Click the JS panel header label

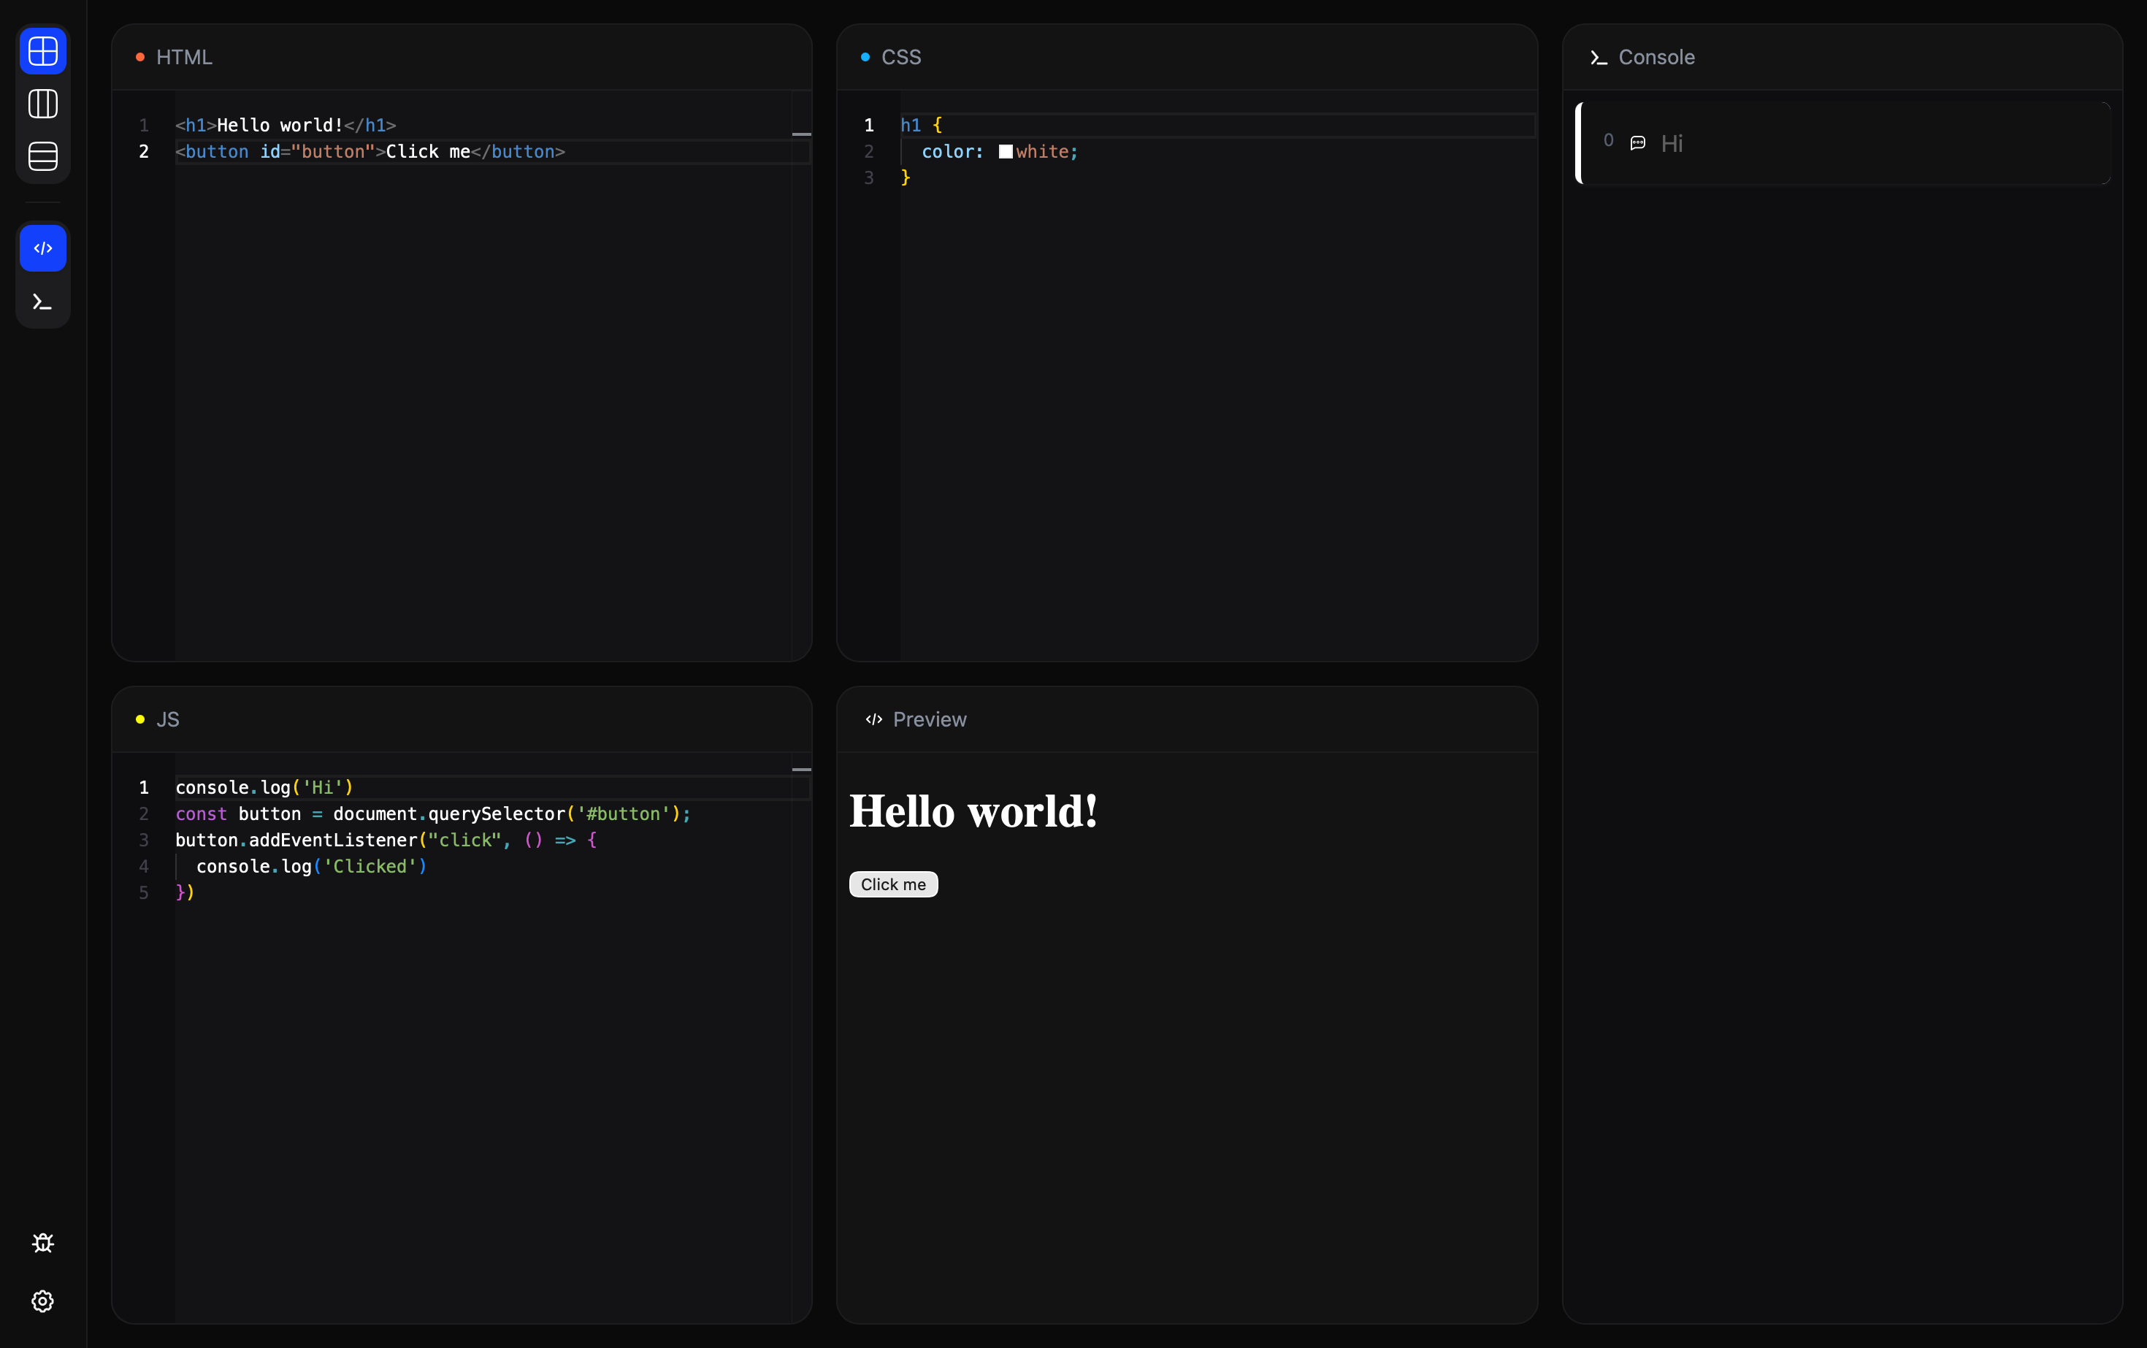(x=168, y=719)
